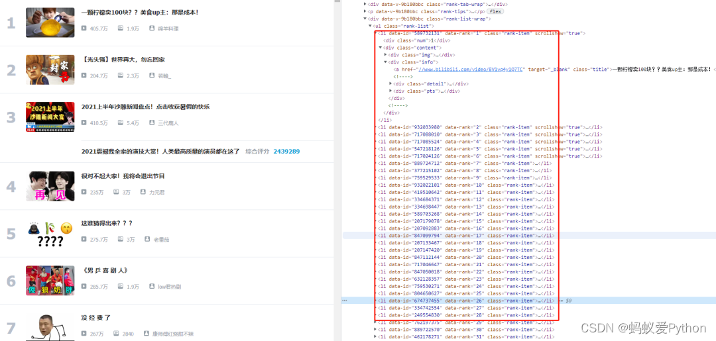Open 很对不起大家！我将会退出节目 title
The height and width of the screenshot is (341, 716).
tap(123, 176)
